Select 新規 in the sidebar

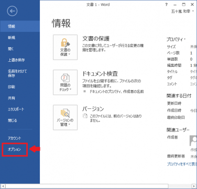pyautogui.click(x=20, y=38)
